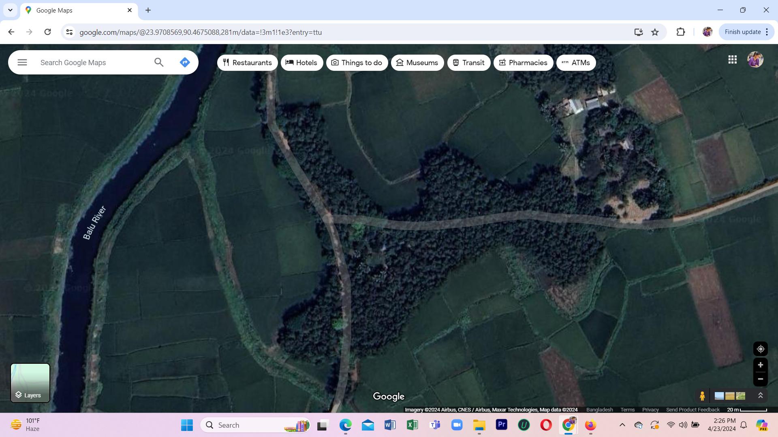Image resolution: width=778 pixels, height=437 pixels.
Task: Open the imagery thumbnails strip
Action: pyautogui.click(x=730, y=396)
